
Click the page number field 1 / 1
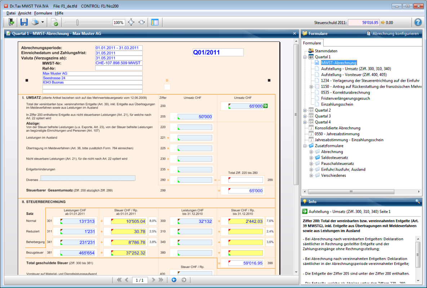point(140,280)
